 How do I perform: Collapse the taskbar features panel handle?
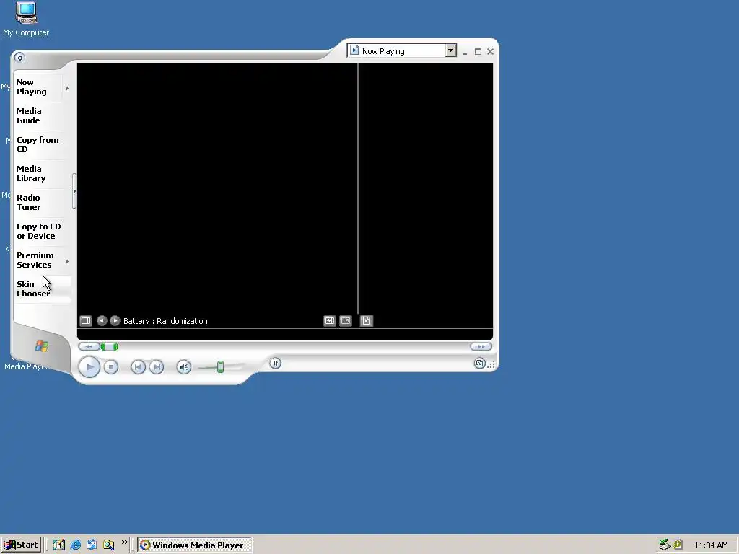click(x=74, y=191)
